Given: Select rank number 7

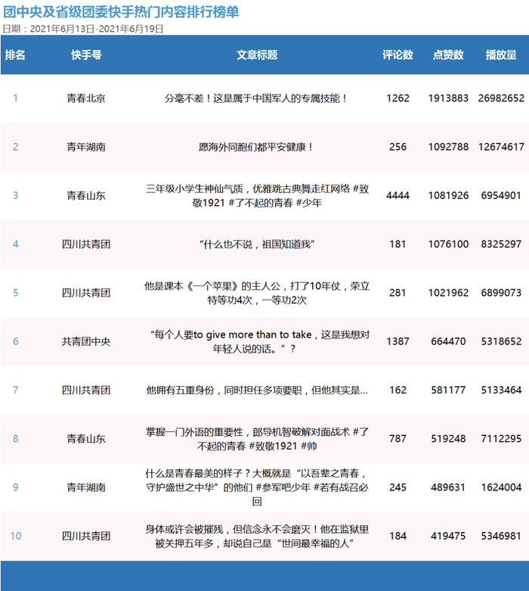Looking at the screenshot, I should pyautogui.click(x=15, y=390).
